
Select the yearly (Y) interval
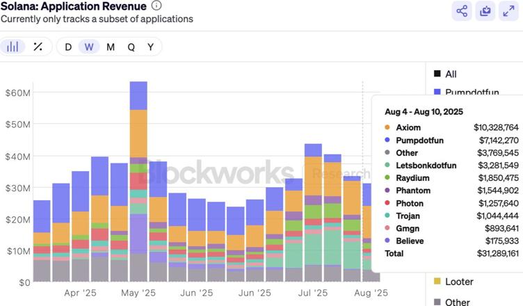150,47
